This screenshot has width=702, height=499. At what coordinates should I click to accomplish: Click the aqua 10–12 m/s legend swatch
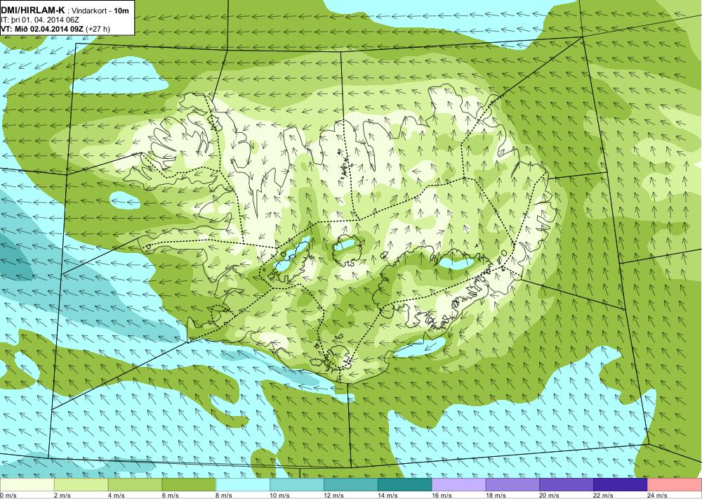tap(297, 485)
